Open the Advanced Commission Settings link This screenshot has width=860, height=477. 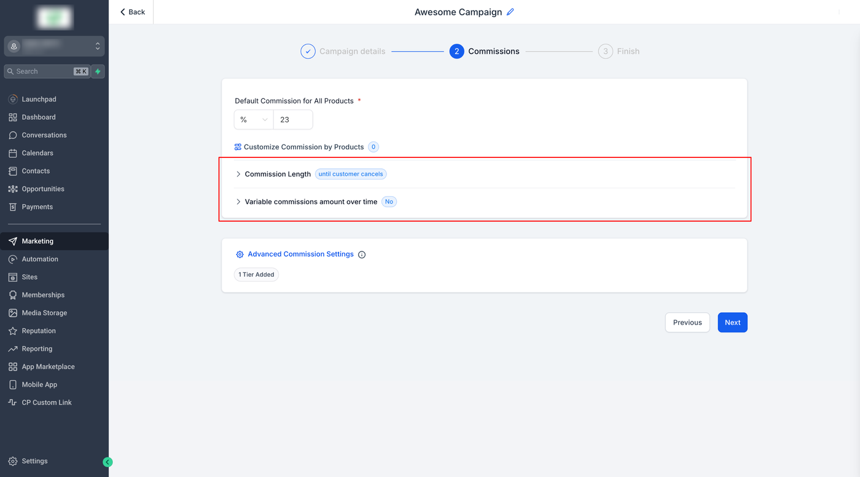click(300, 254)
